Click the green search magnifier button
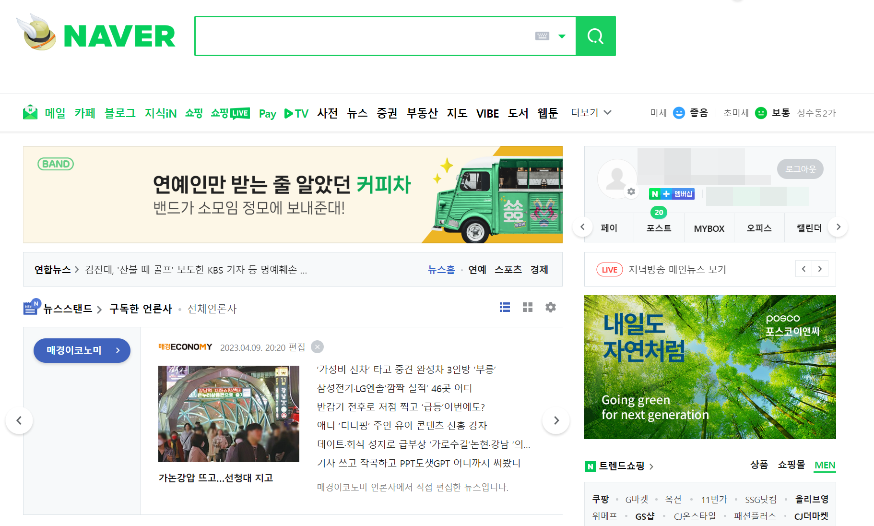The height and width of the screenshot is (526, 874). pyautogui.click(x=595, y=36)
